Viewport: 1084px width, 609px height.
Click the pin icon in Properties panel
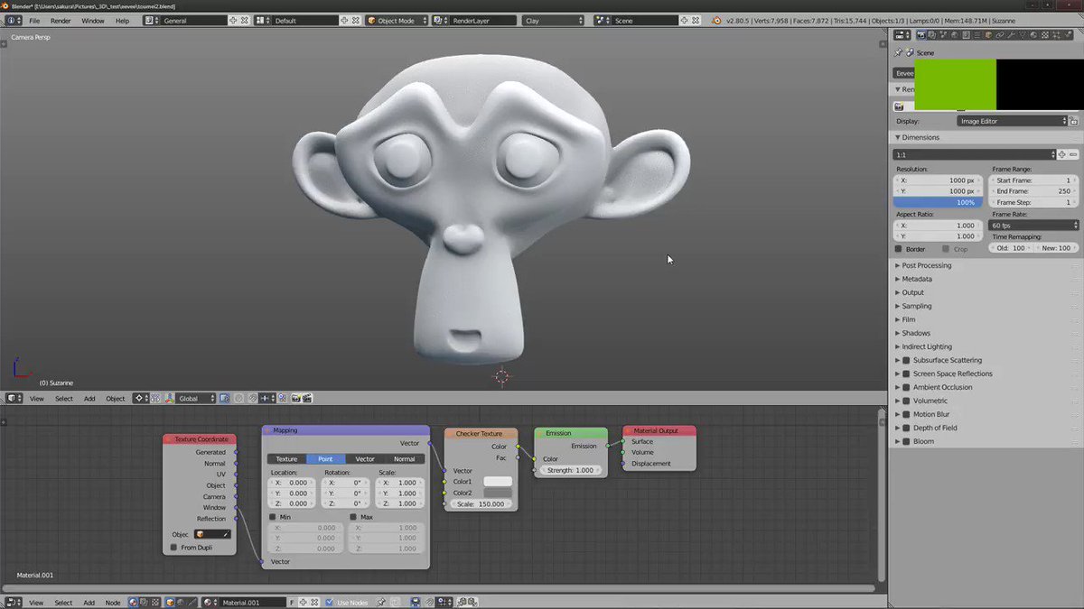coord(898,53)
